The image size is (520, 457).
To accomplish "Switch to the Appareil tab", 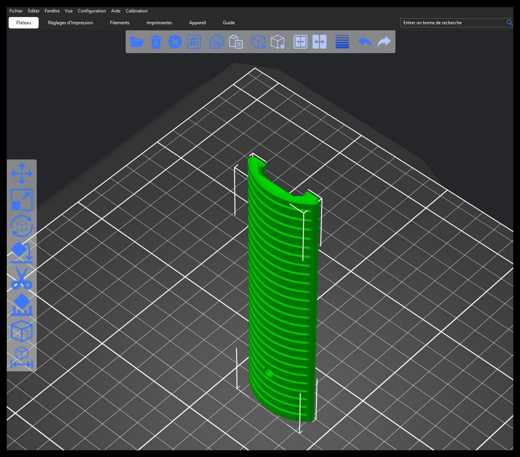I will (x=198, y=23).
